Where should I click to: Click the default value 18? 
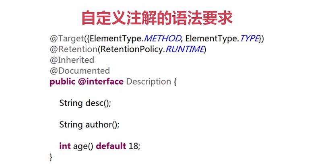click(x=134, y=146)
